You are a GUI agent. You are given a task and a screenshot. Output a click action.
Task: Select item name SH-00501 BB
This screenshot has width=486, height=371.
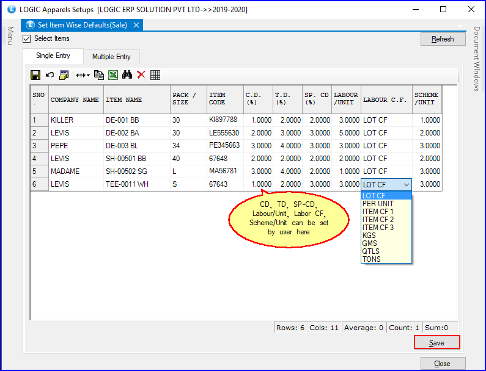click(x=137, y=159)
